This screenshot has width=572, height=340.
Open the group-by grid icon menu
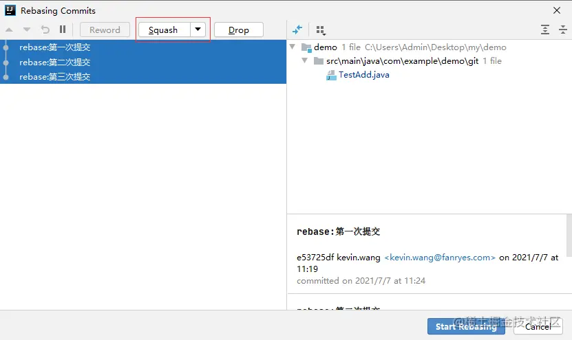[x=321, y=30]
